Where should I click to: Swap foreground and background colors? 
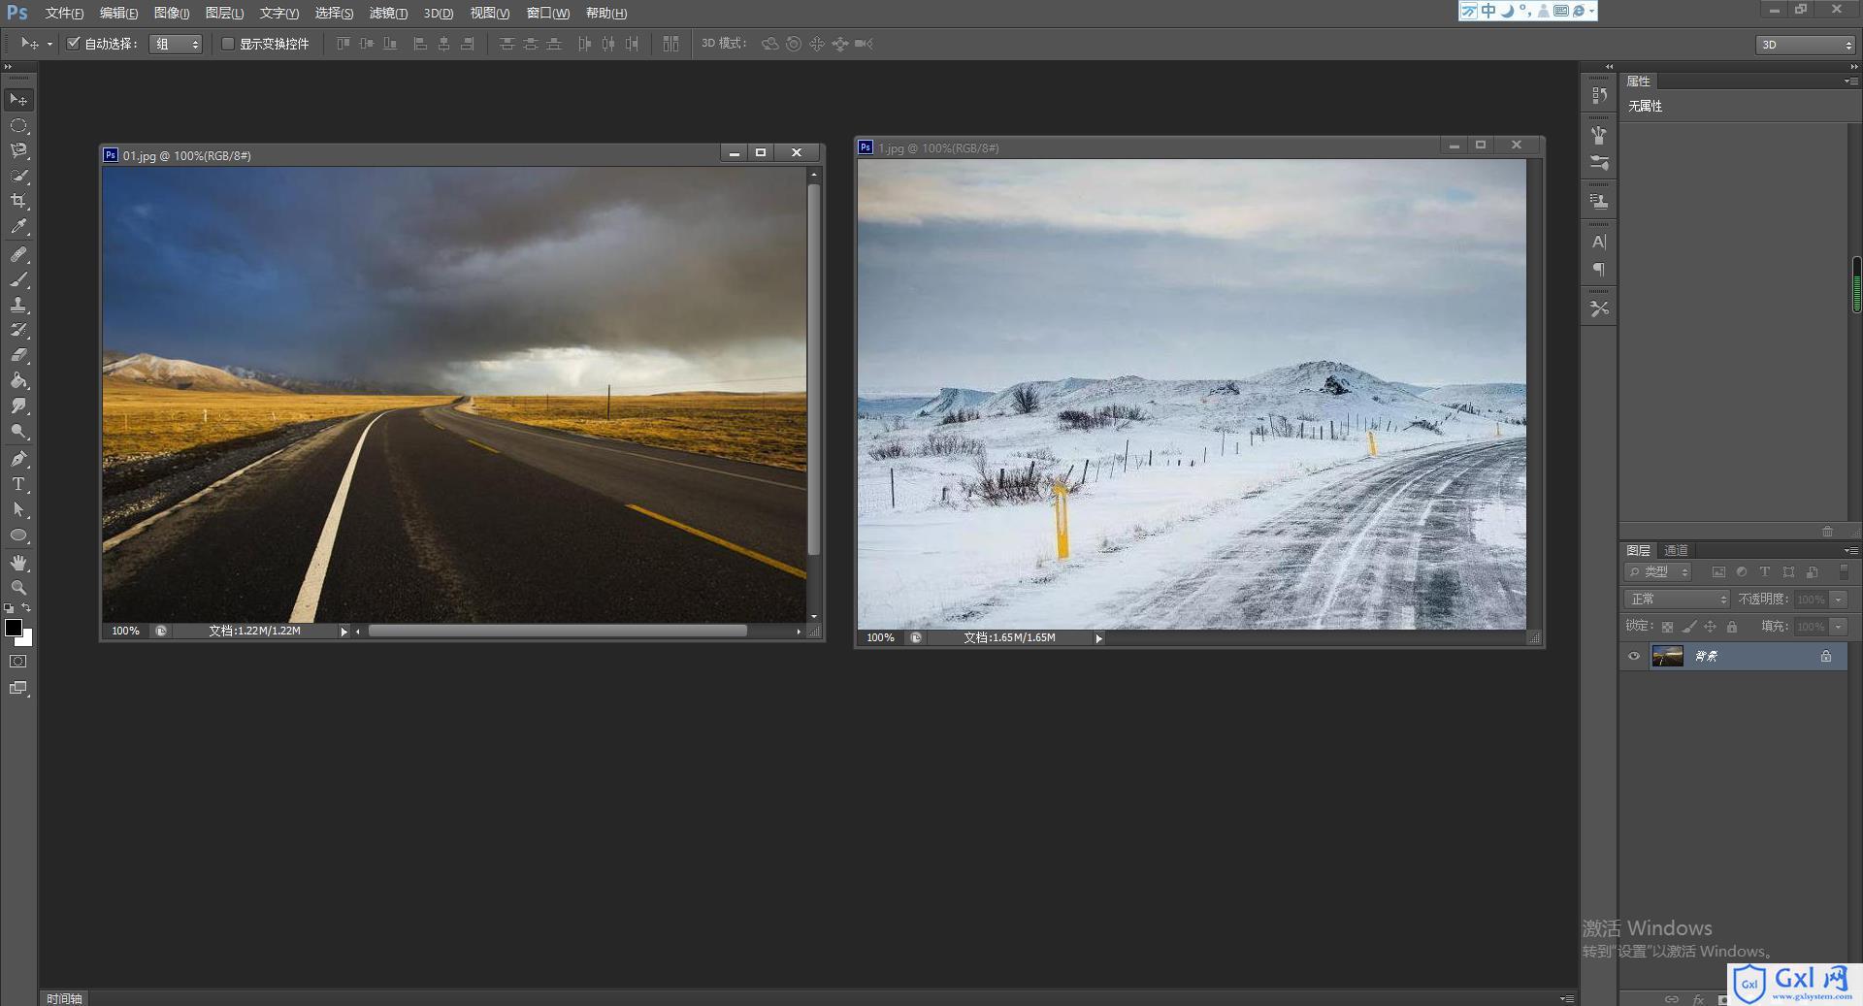point(27,608)
